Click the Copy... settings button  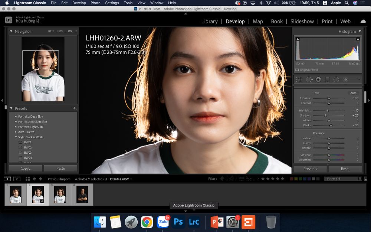pos(26,168)
